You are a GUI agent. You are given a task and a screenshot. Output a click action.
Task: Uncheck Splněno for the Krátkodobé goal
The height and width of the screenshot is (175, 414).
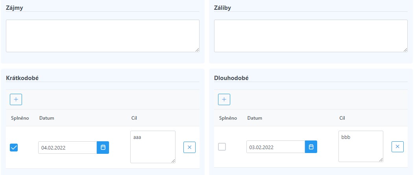14,148
